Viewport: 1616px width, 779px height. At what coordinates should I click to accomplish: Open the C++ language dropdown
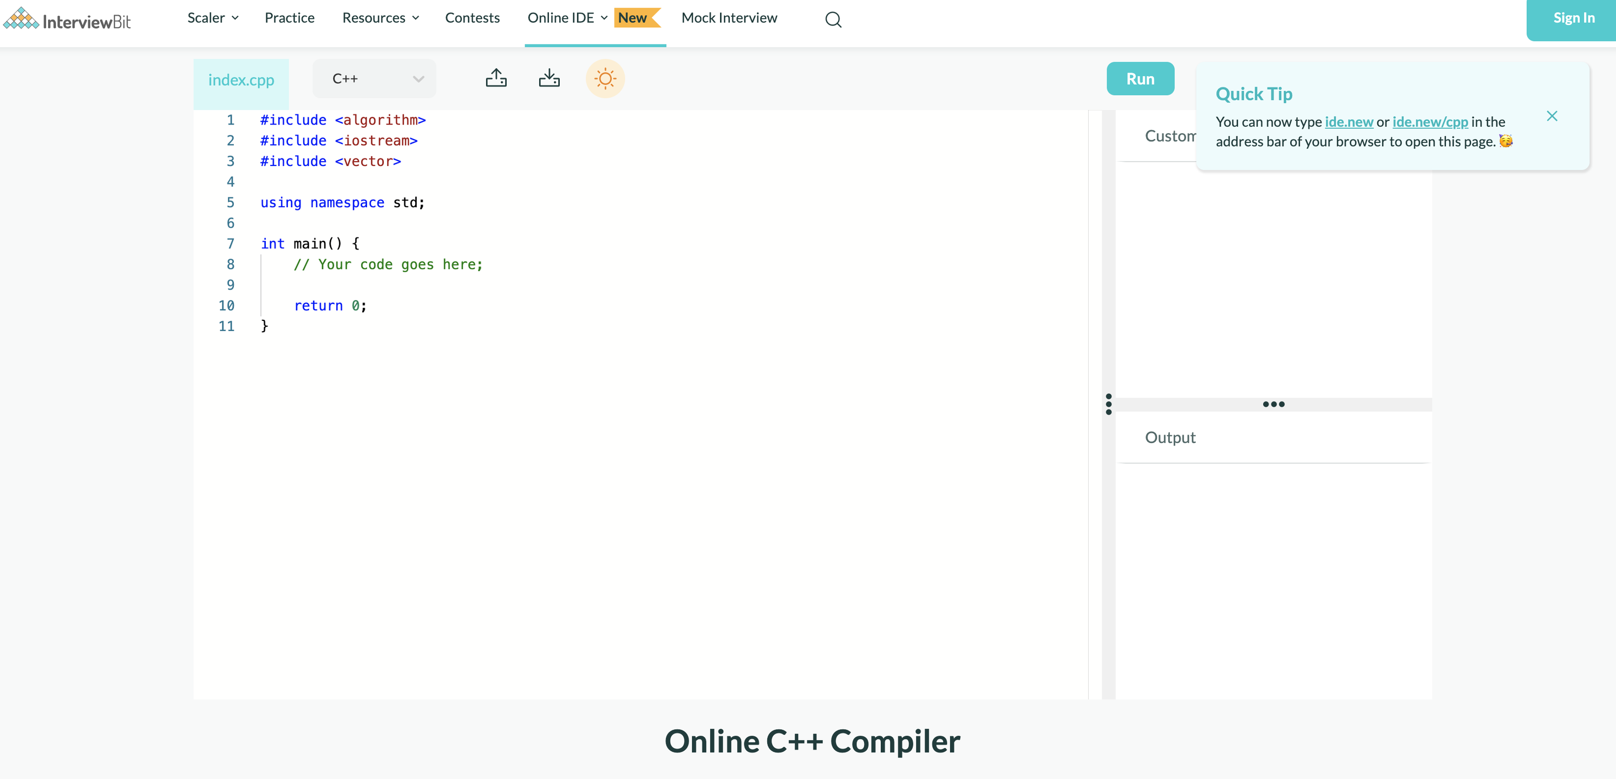pyautogui.click(x=375, y=79)
